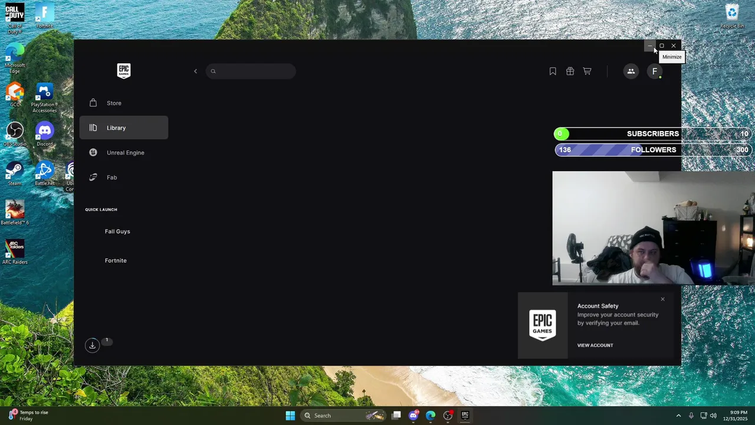Show hidden system tray icons
The height and width of the screenshot is (425, 755).
click(678, 416)
